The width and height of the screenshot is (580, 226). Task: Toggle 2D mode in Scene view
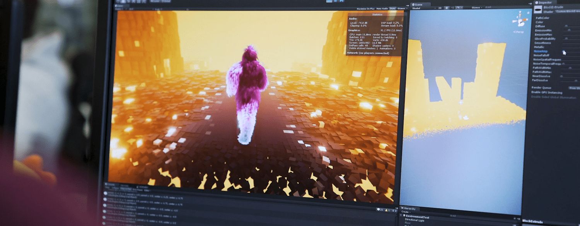[x=440, y=8]
